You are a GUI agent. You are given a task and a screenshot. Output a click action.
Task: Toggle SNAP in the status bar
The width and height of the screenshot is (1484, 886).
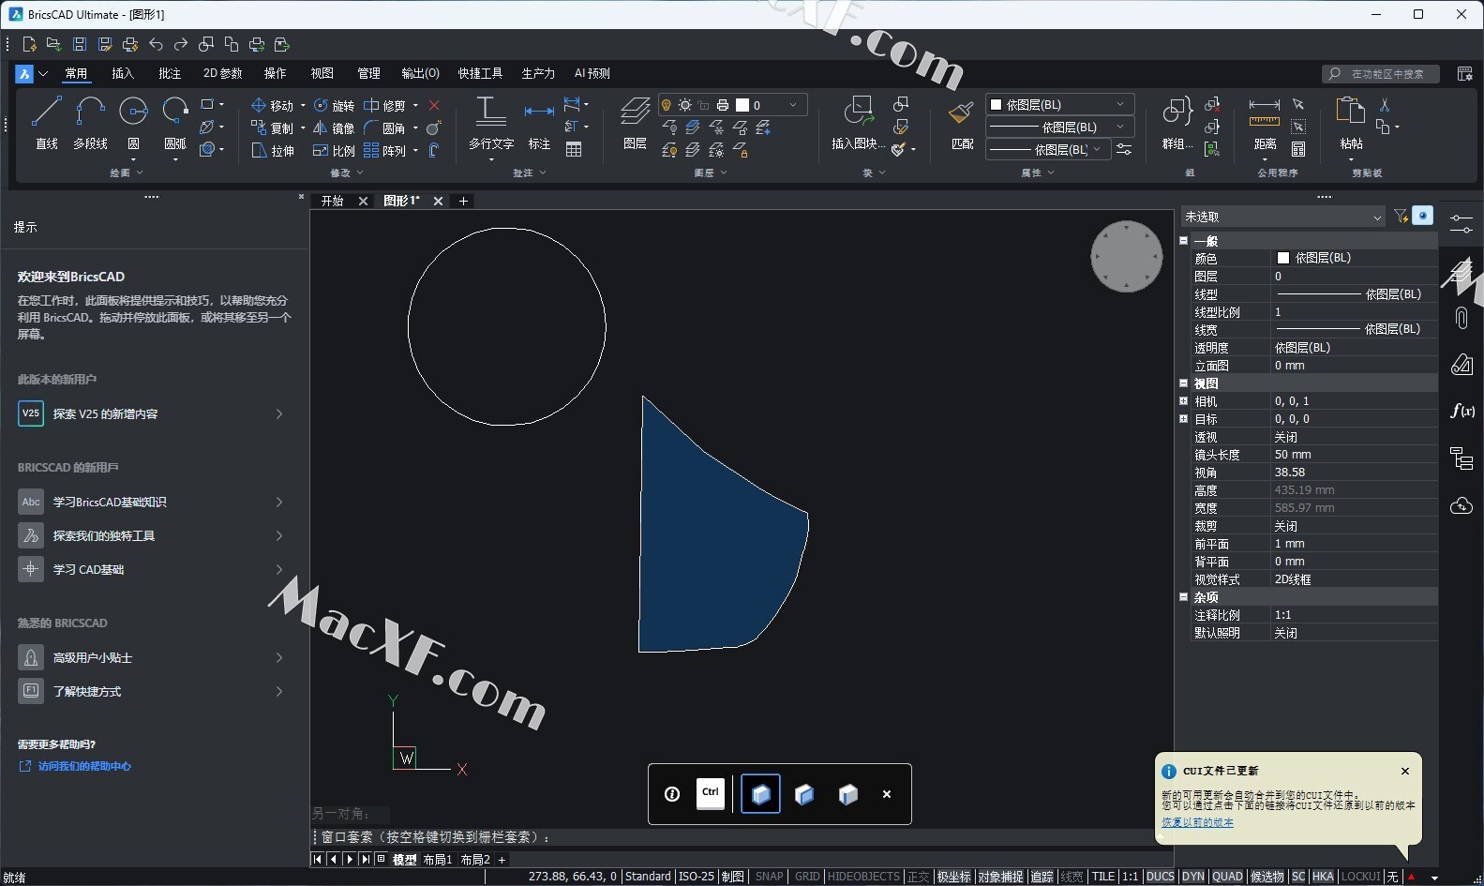click(x=769, y=877)
